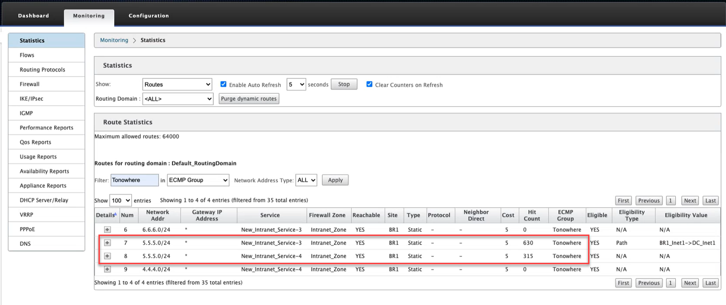Sort table by Details column arrow
726x305 pixels.
[115, 215]
